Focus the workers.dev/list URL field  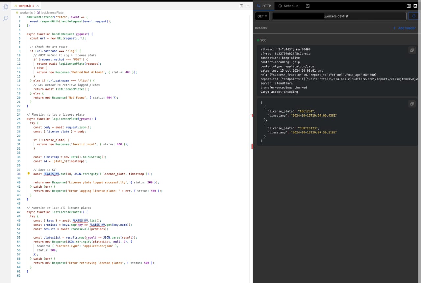point(339,16)
